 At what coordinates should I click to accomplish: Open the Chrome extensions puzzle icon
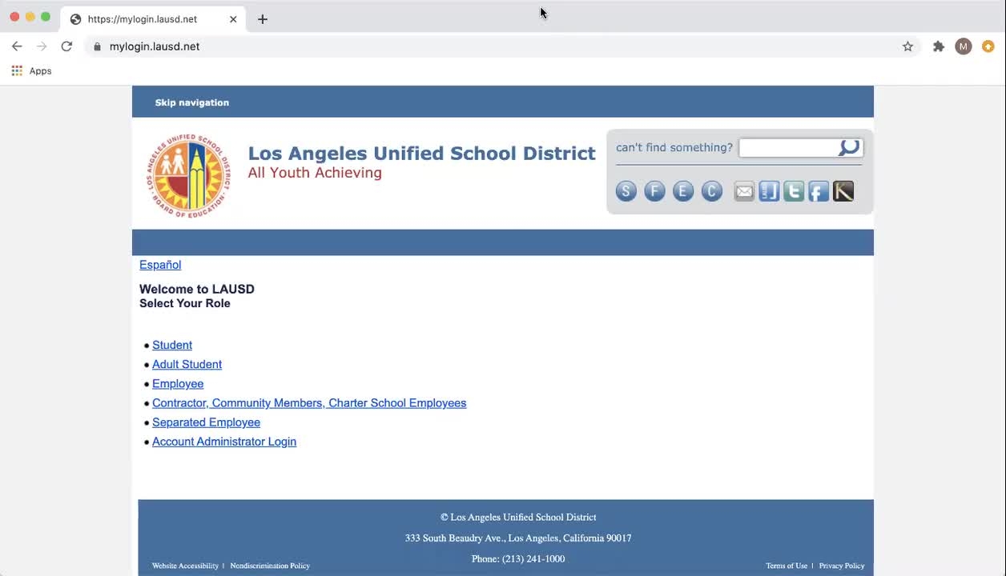938,46
